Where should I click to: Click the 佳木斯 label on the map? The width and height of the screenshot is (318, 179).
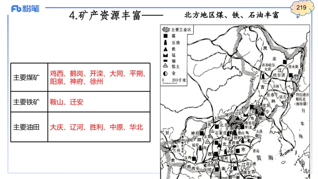click(x=293, y=66)
